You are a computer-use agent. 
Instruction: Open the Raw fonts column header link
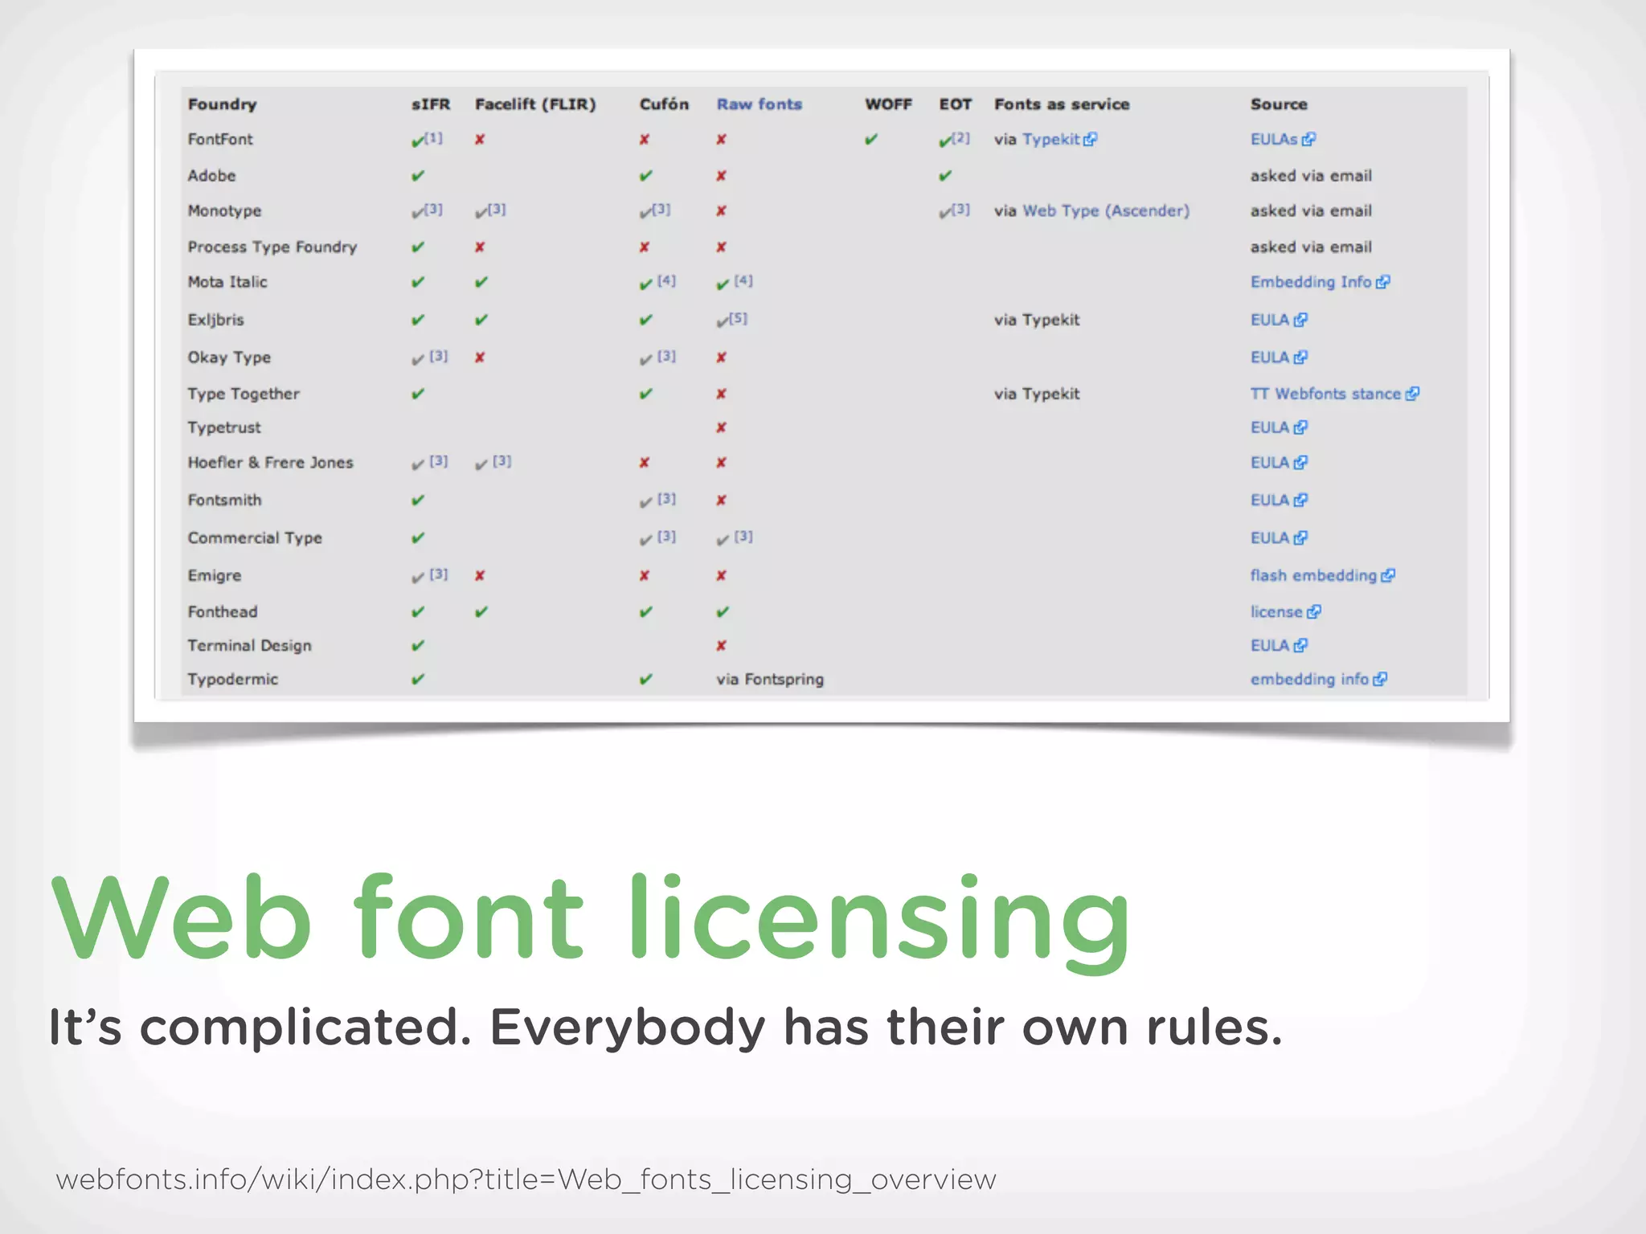pos(759,104)
